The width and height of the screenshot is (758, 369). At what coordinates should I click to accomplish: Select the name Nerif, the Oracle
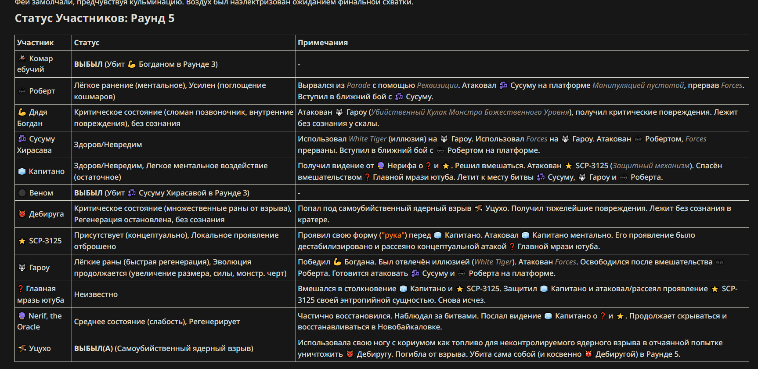click(40, 321)
